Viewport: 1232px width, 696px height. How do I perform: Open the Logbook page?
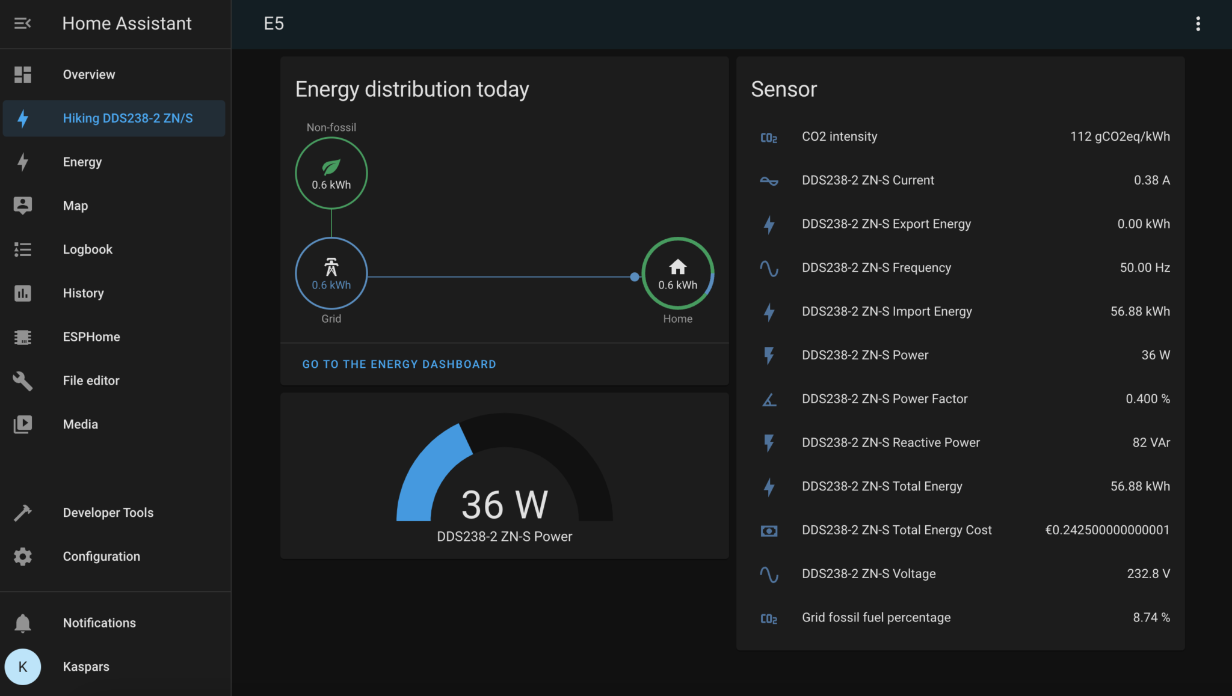tap(87, 249)
